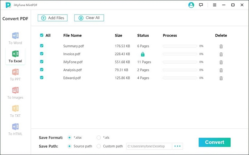
Task: Uncheck the Analysis.pdf checkbox
Action: (x=41, y=69)
